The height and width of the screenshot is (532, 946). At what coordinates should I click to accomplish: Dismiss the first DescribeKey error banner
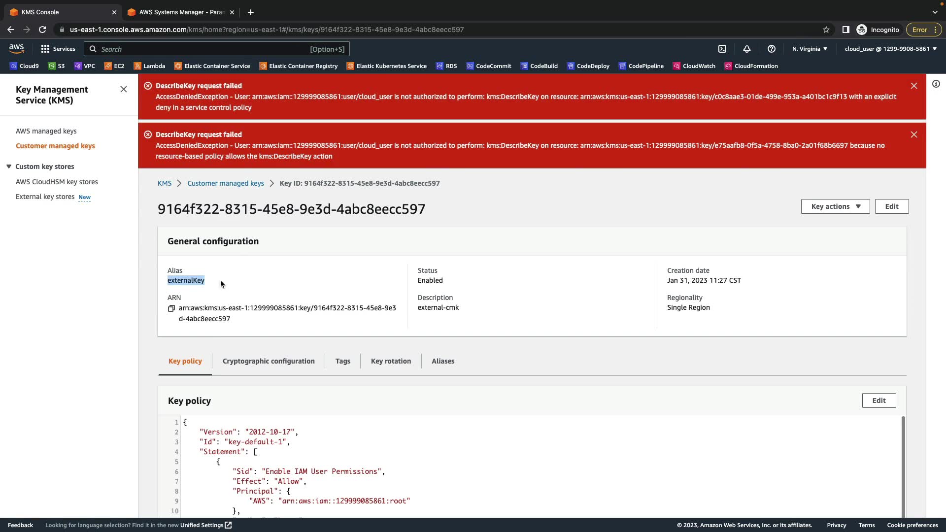coord(914,86)
